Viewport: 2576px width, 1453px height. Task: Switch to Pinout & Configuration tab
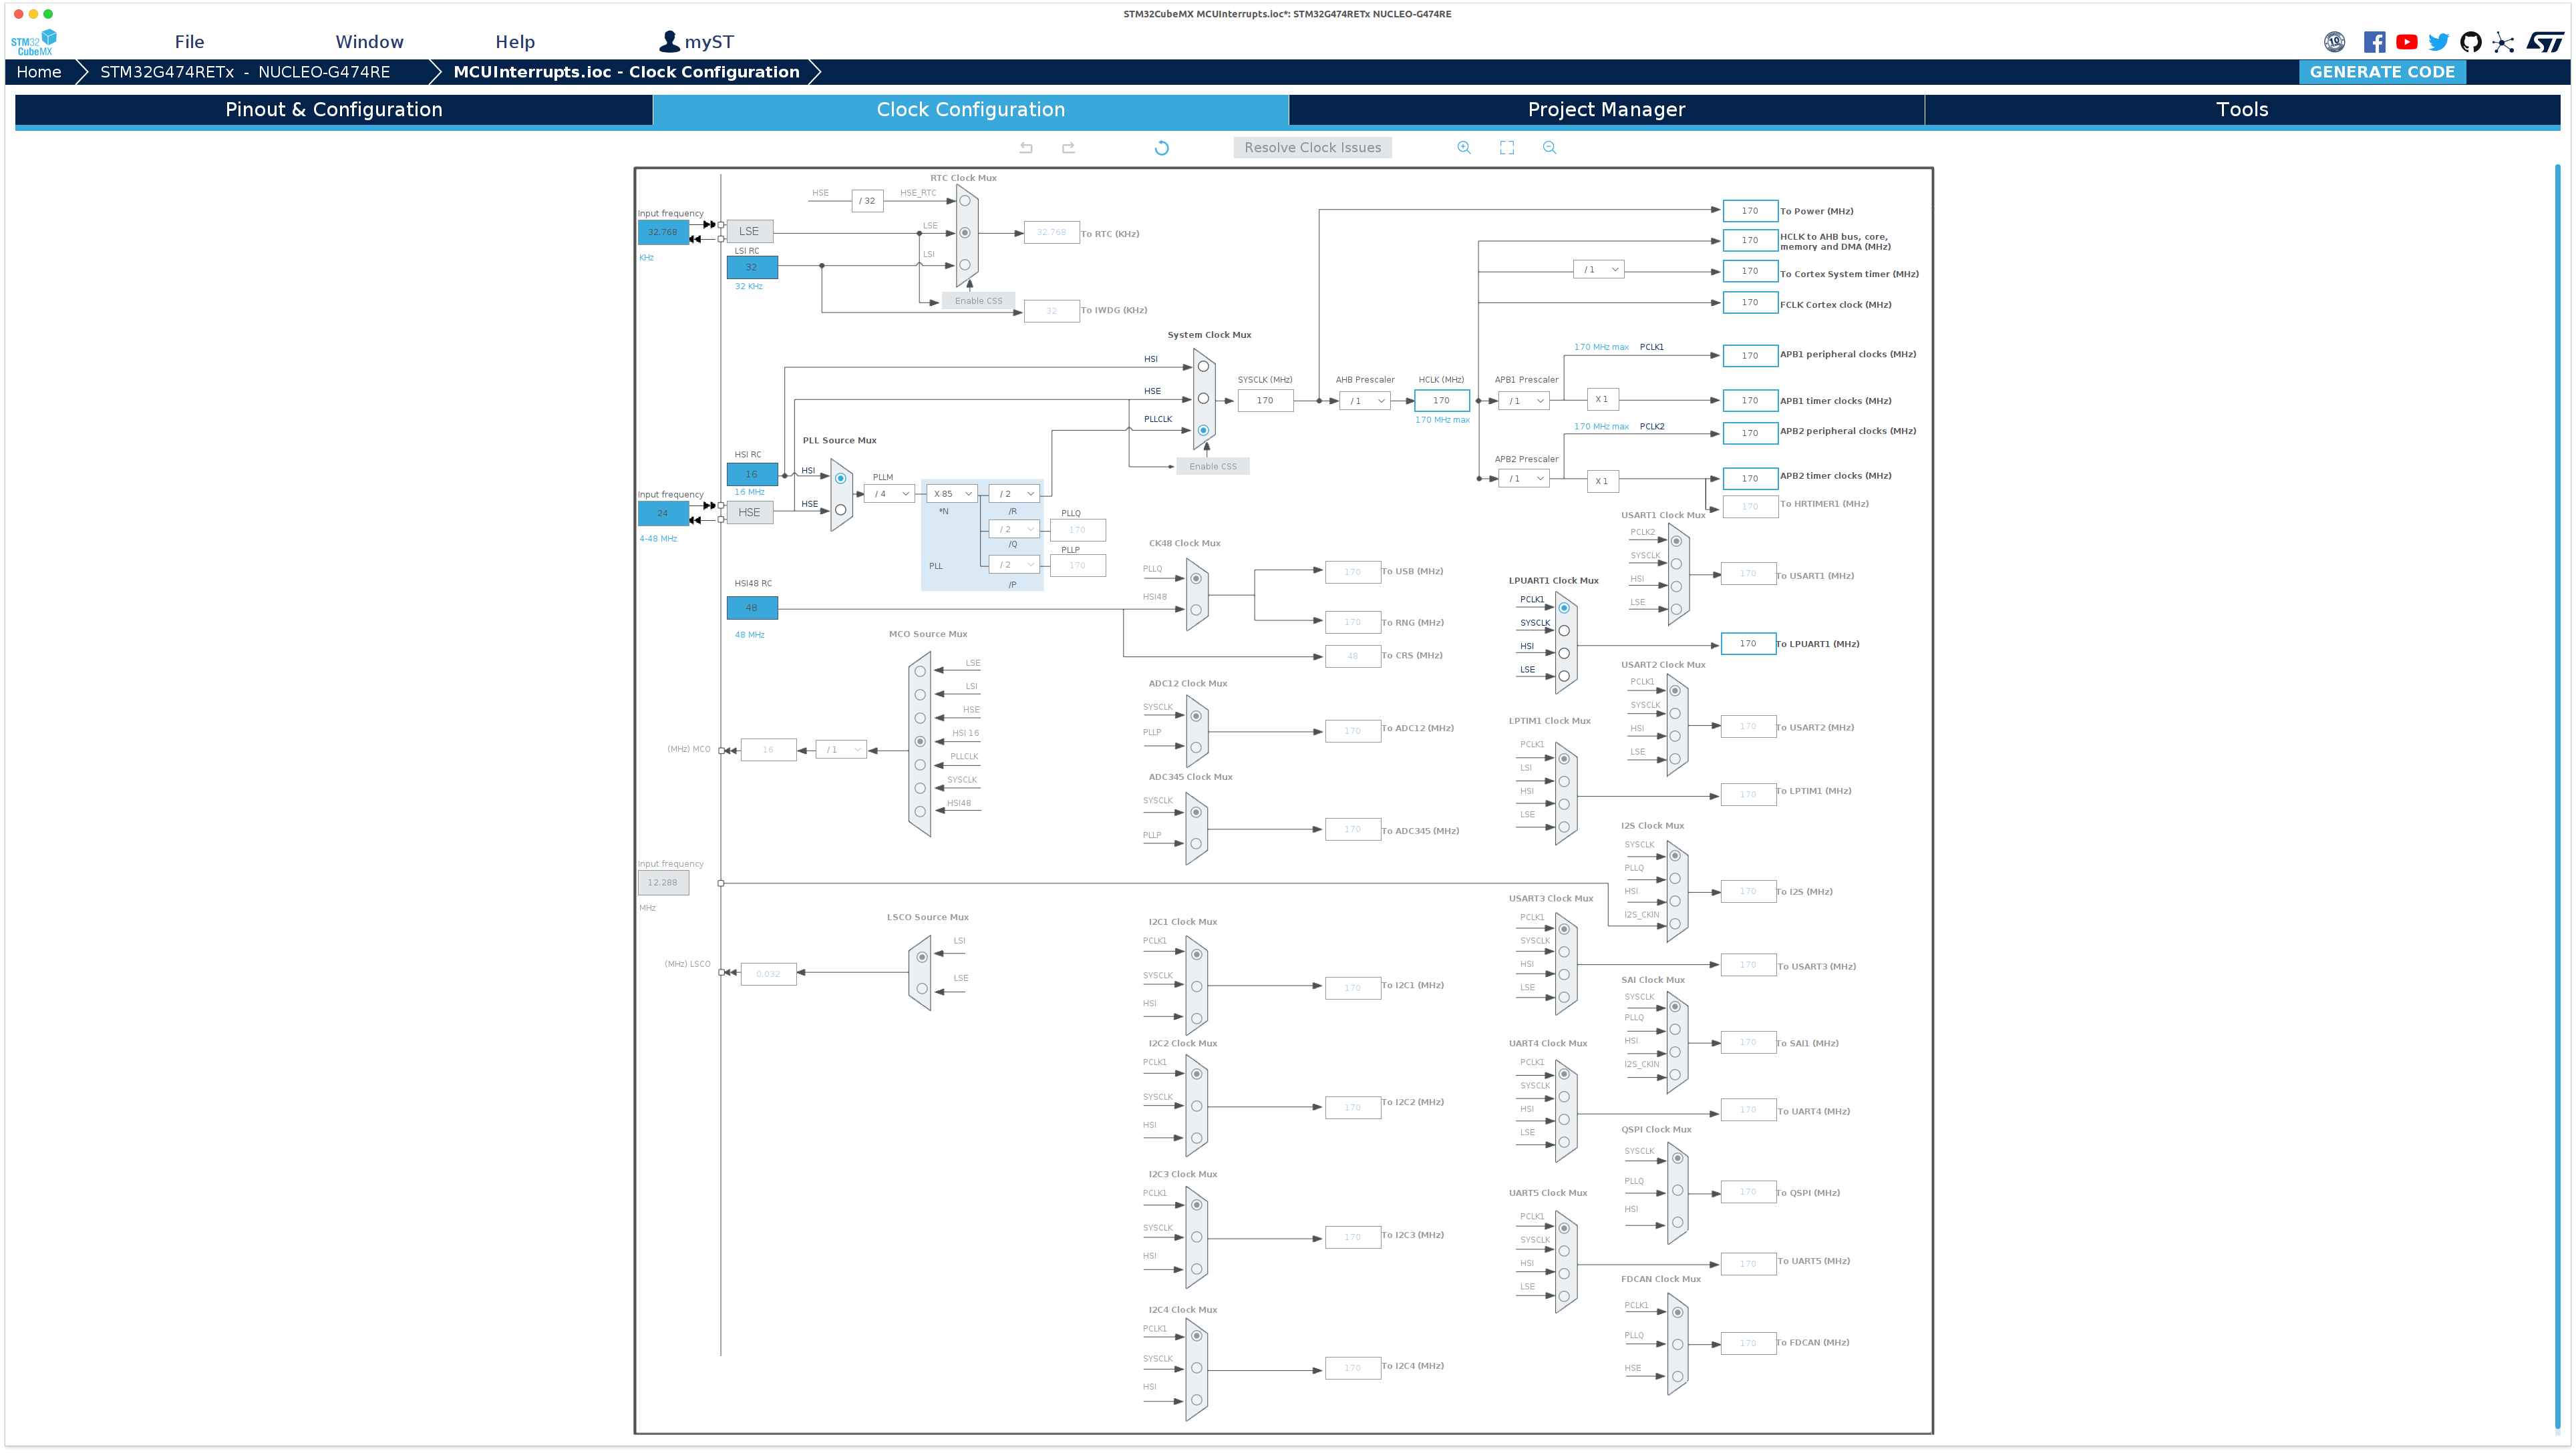pyautogui.click(x=334, y=110)
